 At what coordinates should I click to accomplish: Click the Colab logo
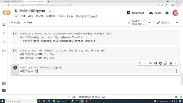point(7,13)
